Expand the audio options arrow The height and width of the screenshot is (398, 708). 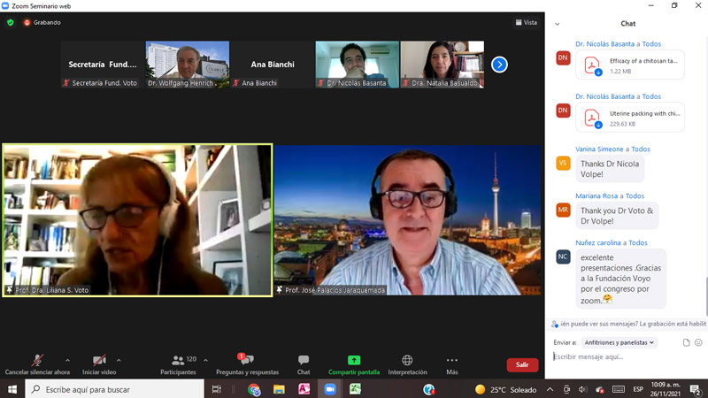tap(67, 360)
